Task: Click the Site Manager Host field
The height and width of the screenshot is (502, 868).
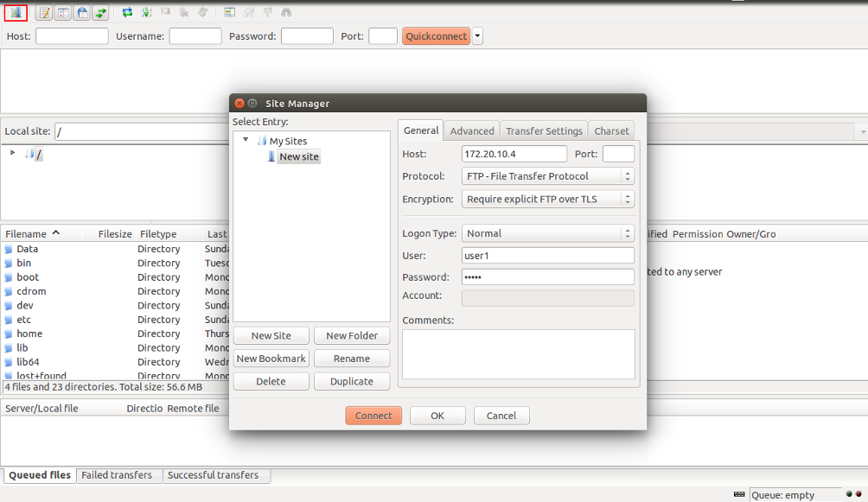Action: click(x=514, y=154)
